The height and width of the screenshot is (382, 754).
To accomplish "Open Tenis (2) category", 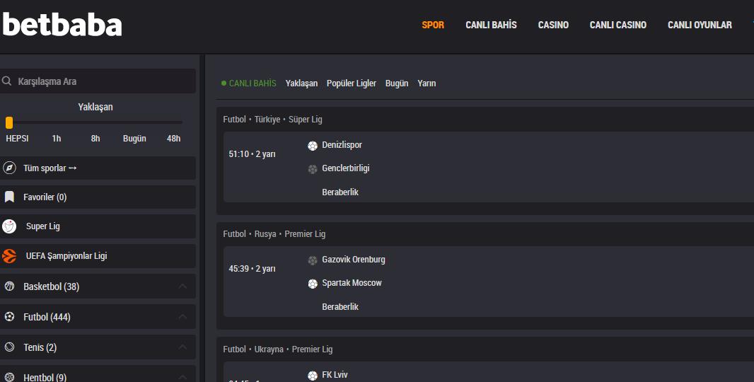I will (x=98, y=347).
